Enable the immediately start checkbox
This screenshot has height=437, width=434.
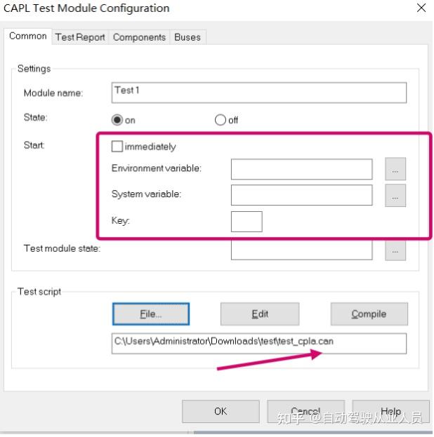pos(117,147)
